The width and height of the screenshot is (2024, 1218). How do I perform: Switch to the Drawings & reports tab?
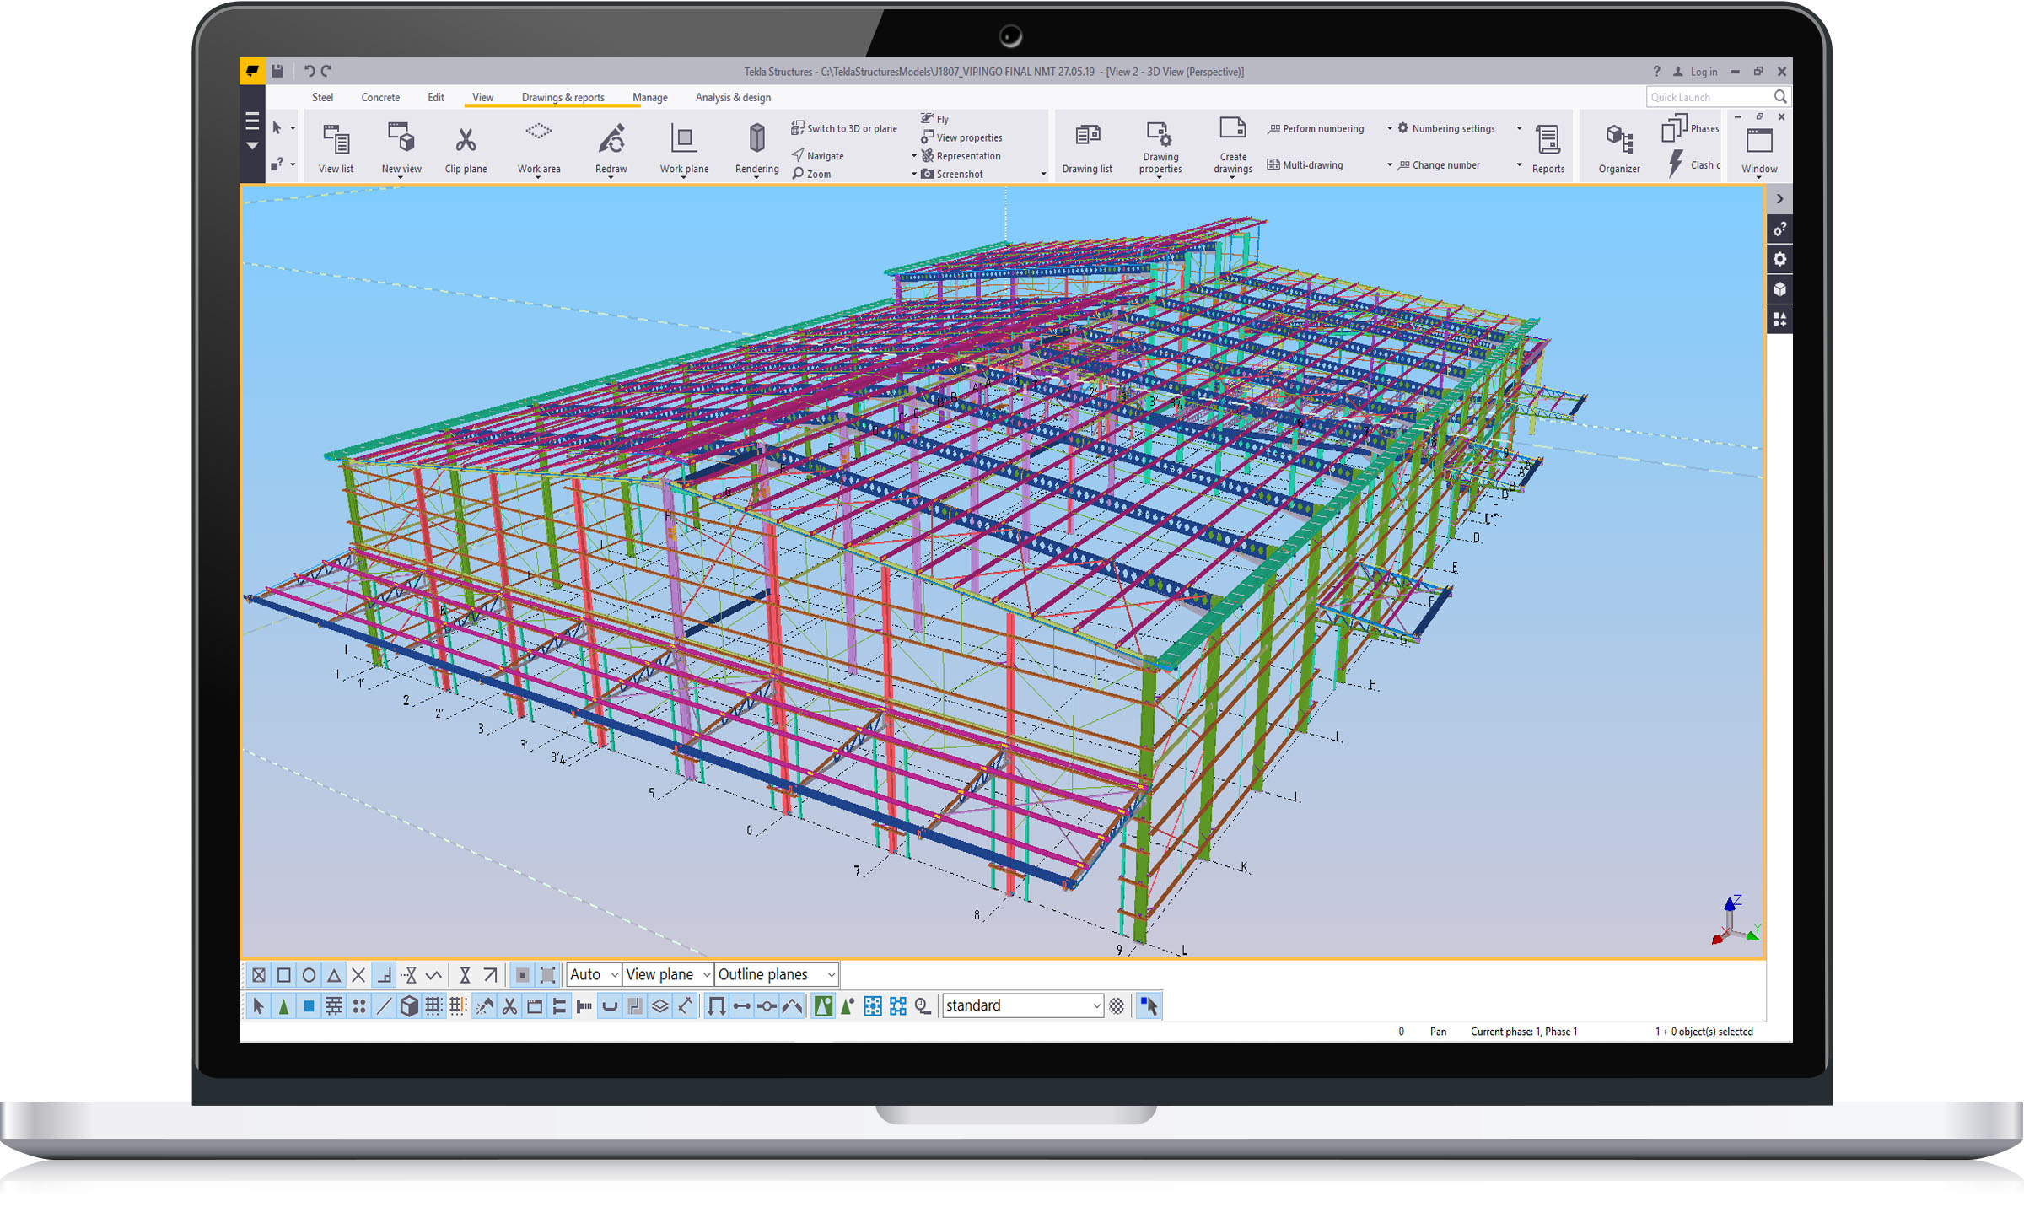point(563,98)
